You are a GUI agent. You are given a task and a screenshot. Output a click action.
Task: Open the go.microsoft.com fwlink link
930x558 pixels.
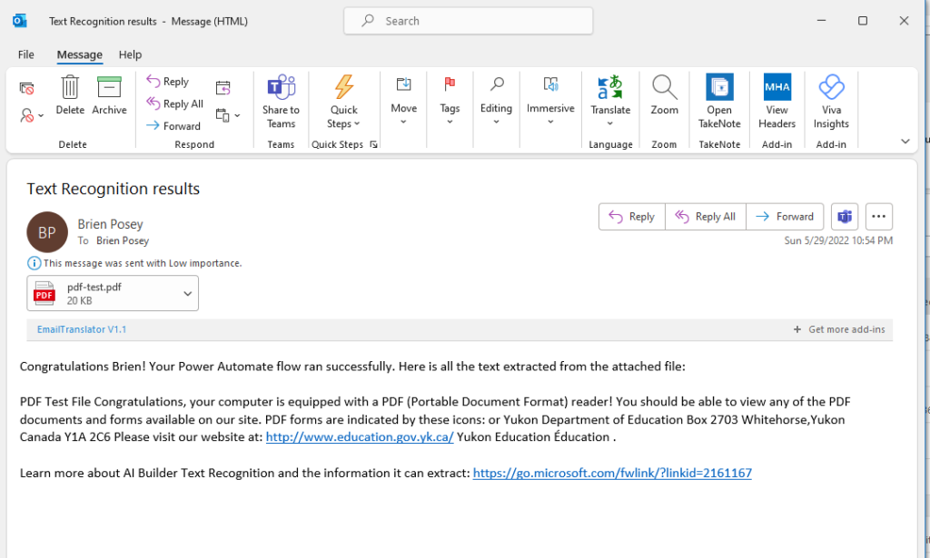point(612,473)
